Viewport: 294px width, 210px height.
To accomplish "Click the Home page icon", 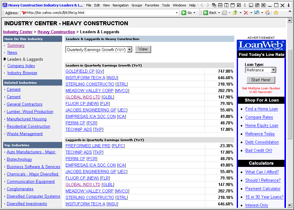I will [268, 13].
